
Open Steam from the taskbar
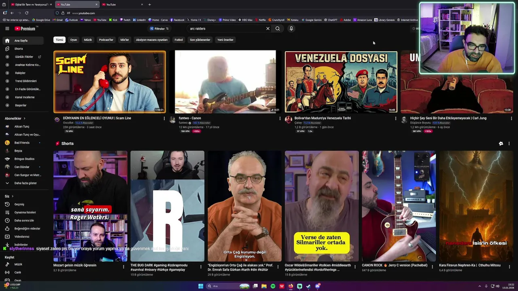[x=308, y=286]
